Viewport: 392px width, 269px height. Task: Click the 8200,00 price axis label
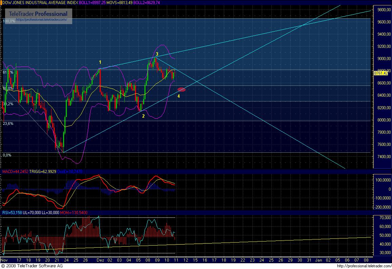384,108
